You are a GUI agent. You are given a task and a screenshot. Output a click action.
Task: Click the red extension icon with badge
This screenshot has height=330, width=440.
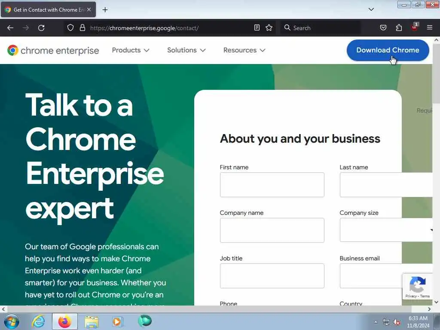pyautogui.click(x=415, y=27)
